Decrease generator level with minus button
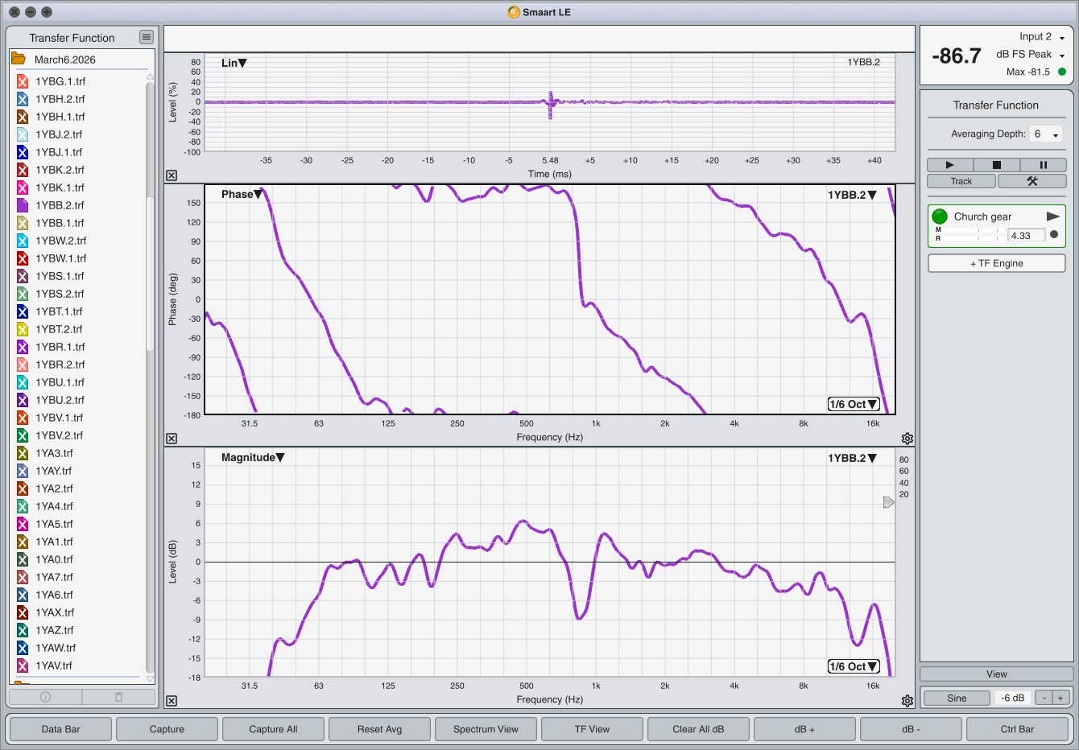The height and width of the screenshot is (750, 1079). pyautogui.click(x=1044, y=698)
